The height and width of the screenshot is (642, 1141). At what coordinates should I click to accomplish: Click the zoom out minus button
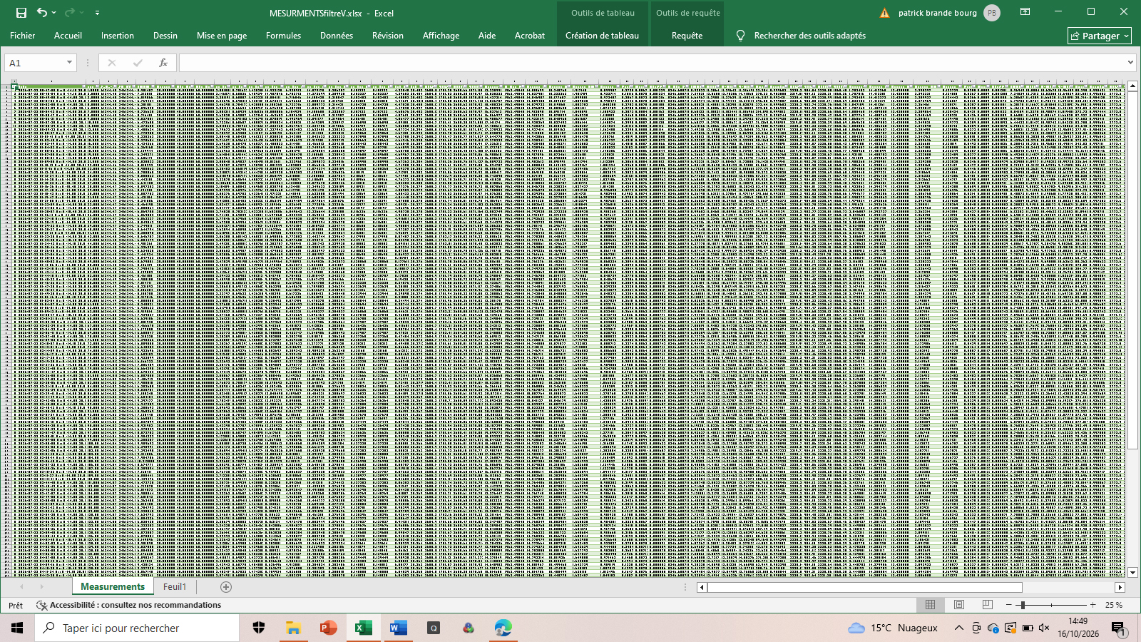point(1008,605)
